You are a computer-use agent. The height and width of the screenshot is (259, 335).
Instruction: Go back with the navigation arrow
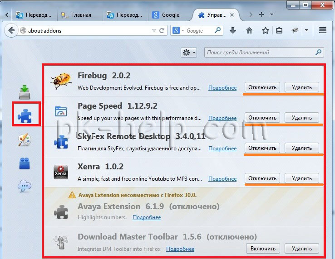tap(11, 30)
